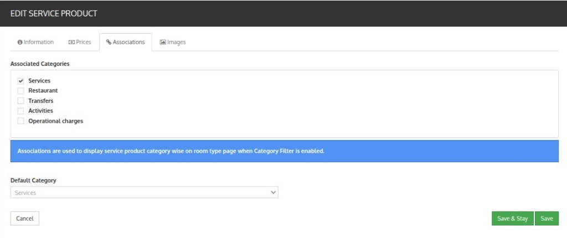Click the link icon on Associations tab
The height and width of the screenshot is (238, 567).
109,42
